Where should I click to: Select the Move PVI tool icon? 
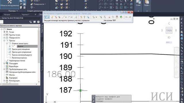pos(60,17)
